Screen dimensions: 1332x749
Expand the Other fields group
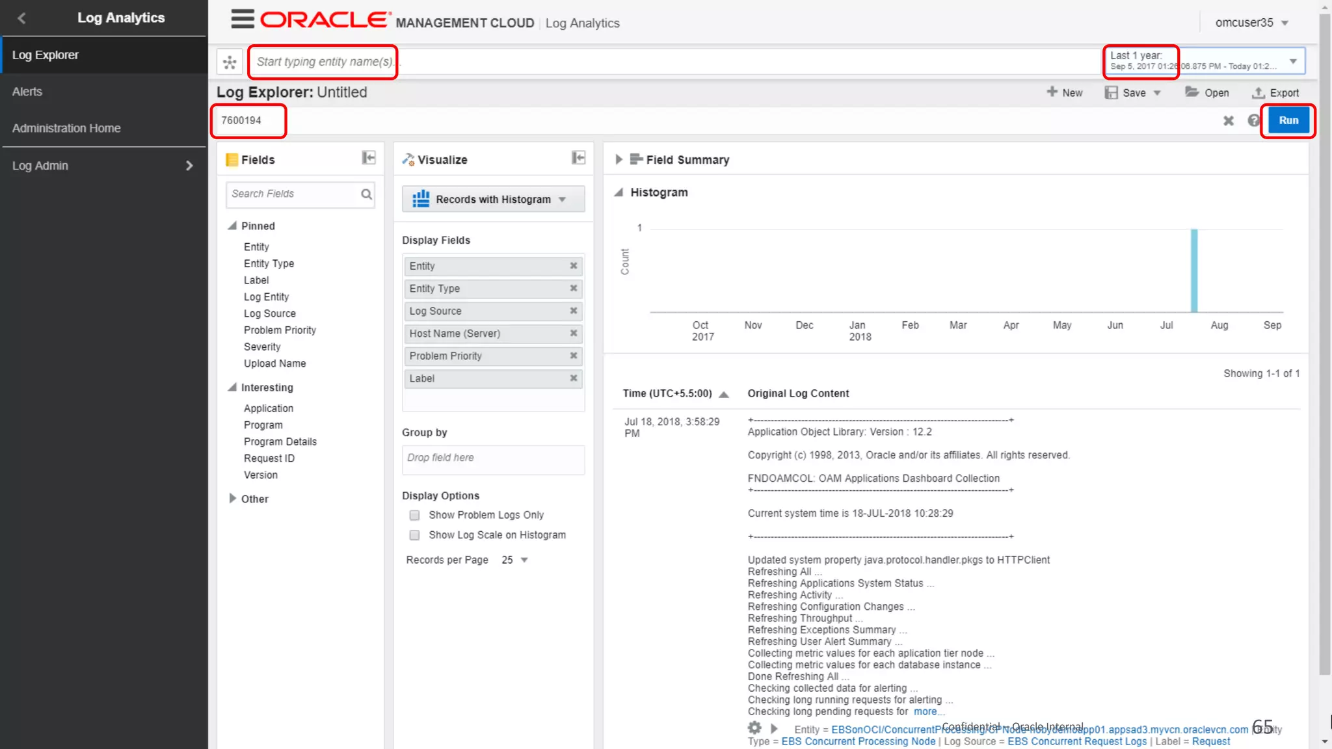coord(232,498)
